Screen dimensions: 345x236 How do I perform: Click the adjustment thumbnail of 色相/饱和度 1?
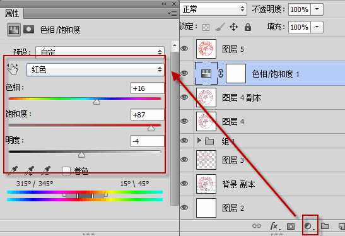206,74
